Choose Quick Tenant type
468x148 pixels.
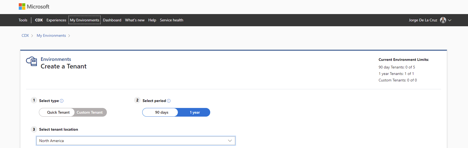coord(57,112)
